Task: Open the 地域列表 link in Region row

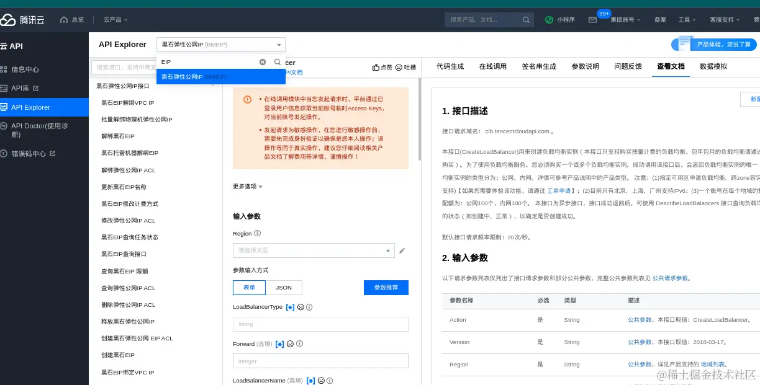Action: pos(712,365)
